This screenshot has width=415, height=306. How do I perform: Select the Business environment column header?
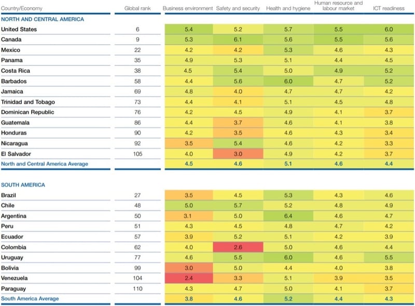coord(188,9)
